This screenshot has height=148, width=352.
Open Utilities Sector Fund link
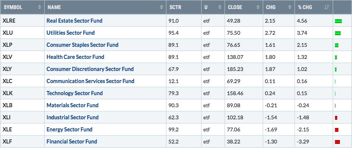(70, 33)
